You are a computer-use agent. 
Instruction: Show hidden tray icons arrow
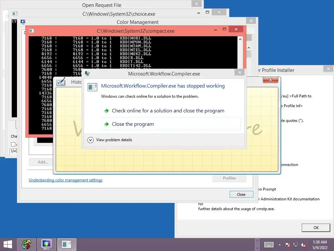click(280, 245)
